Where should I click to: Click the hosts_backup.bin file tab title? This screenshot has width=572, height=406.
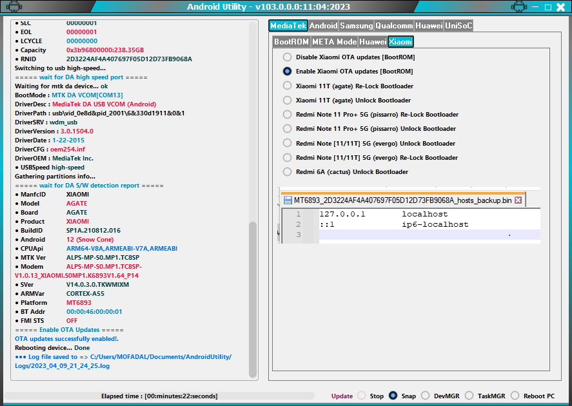pyautogui.click(x=403, y=200)
